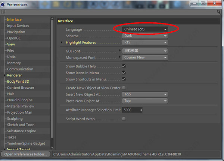This screenshot has width=224, height=161.
Task: Click the Cinema 4D title bar icon
Action: (x=4, y=4)
